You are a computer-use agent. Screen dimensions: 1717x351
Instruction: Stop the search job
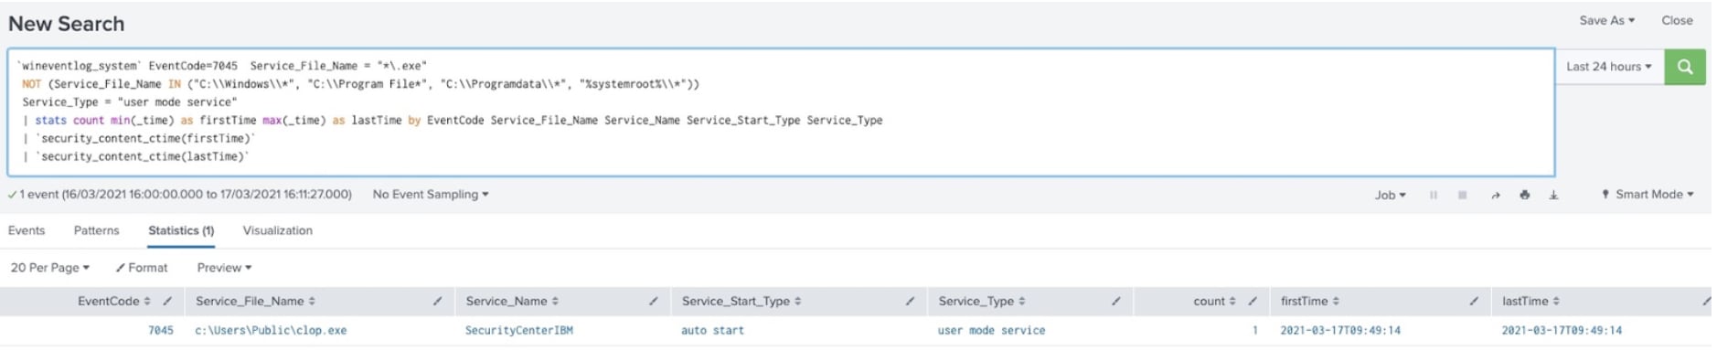click(x=1463, y=195)
